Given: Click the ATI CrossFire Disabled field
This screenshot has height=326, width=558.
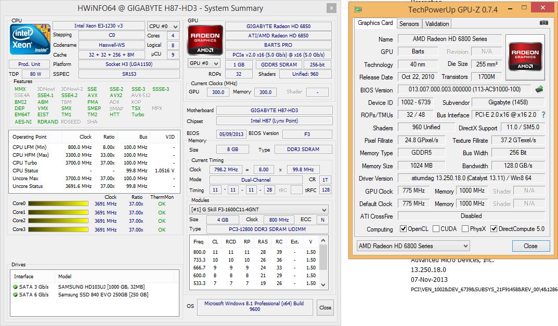Looking at the screenshot, I should click(471, 216).
